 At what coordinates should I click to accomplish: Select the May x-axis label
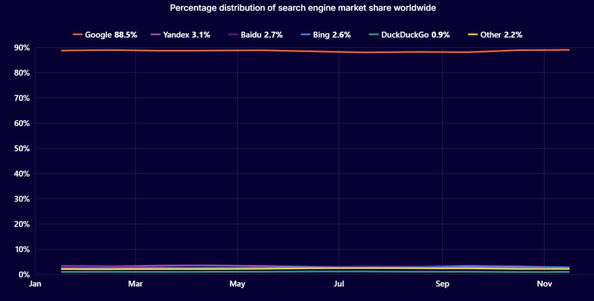coord(237,284)
